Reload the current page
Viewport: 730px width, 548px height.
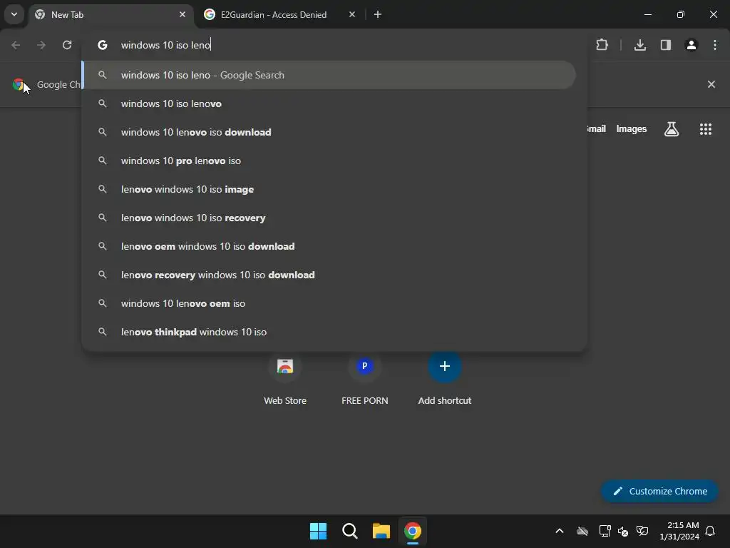point(67,45)
